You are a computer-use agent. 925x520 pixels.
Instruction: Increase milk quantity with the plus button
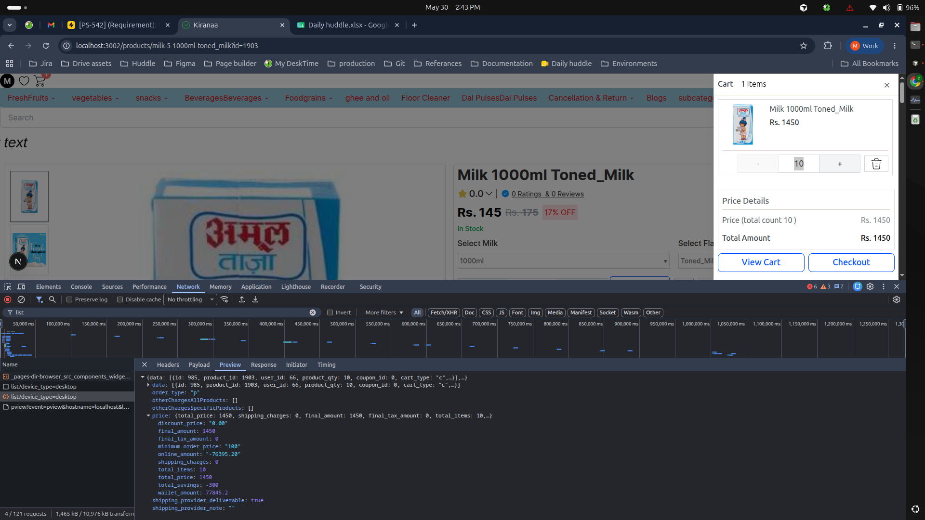[x=840, y=164]
